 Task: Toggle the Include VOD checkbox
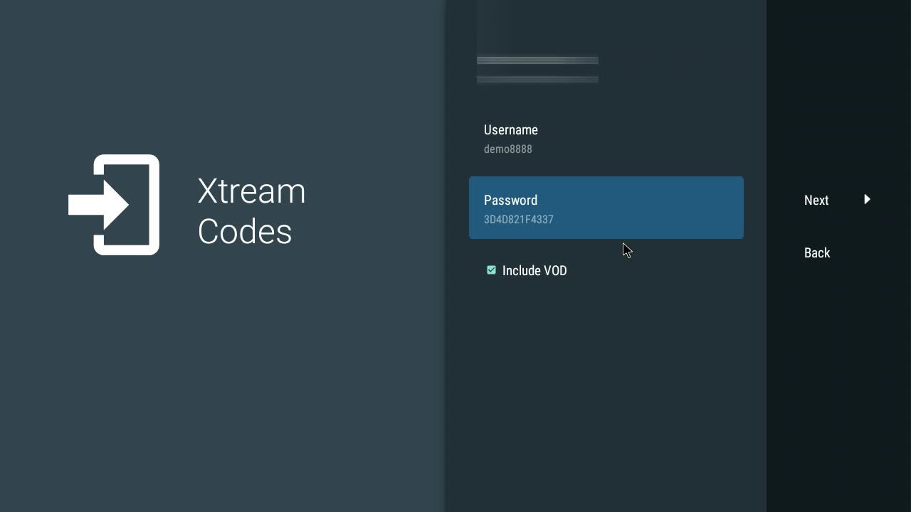point(491,270)
